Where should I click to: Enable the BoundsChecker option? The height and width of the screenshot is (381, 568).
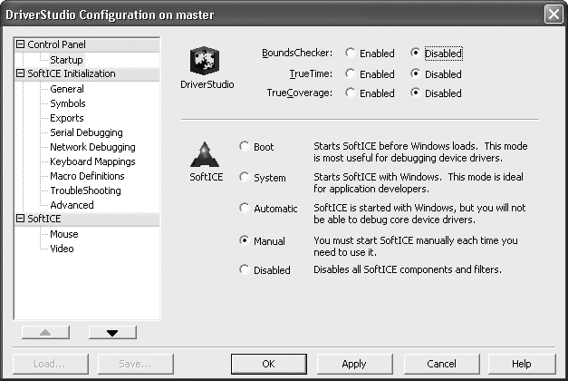(x=350, y=54)
